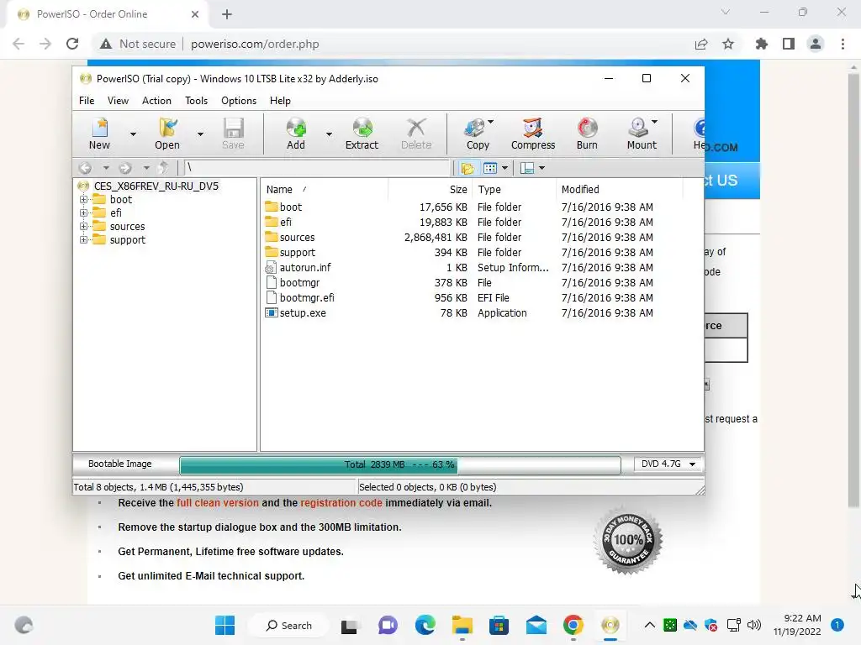The width and height of the screenshot is (861, 645).
Task: Sort file list by Modified column
Action: (x=620, y=189)
